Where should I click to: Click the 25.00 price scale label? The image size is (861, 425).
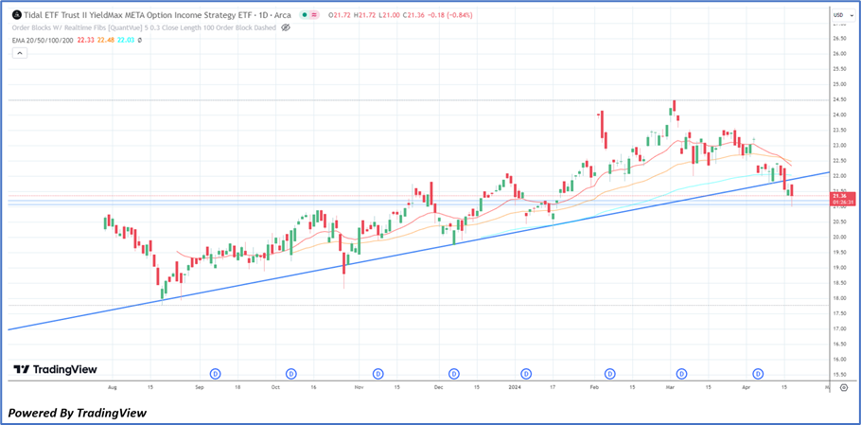coord(840,84)
